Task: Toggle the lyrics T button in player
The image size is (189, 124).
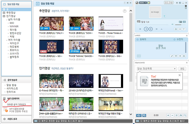Action: pyautogui.click(x=184, y=29)
